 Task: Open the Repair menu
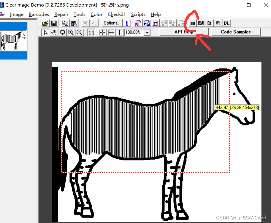(61, 14)
